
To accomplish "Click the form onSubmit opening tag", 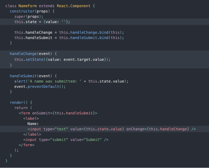I will click(x=58, y=113).
